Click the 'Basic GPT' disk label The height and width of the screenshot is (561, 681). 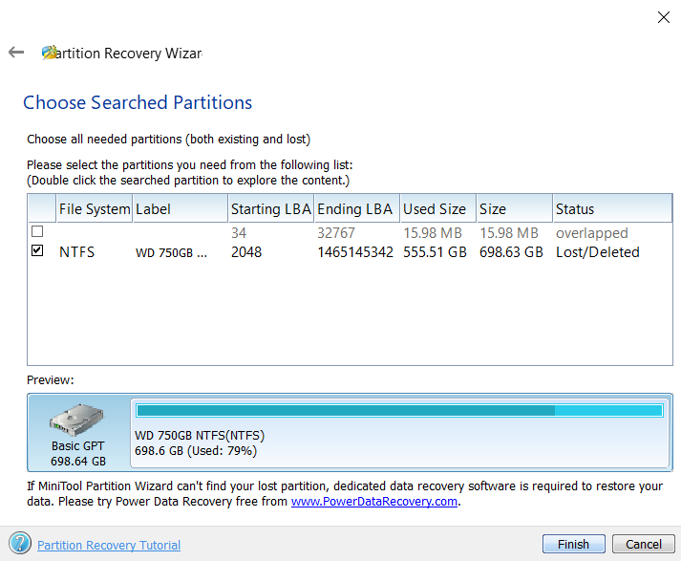click(x=77, y=446)
